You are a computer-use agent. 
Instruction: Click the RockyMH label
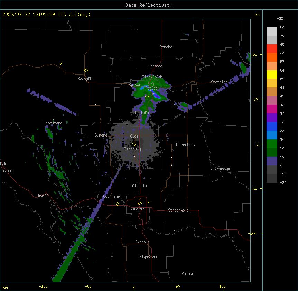tap(85, 78)
